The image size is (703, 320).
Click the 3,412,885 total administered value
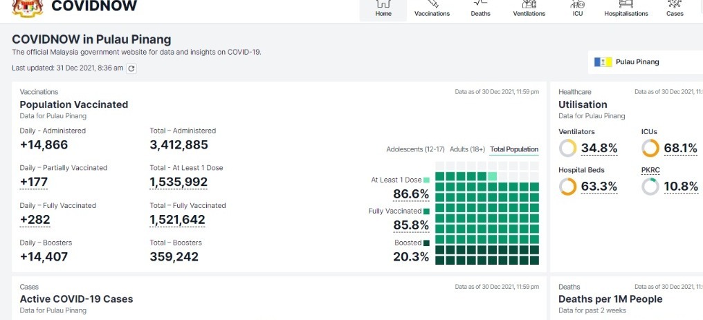(179, 145)
